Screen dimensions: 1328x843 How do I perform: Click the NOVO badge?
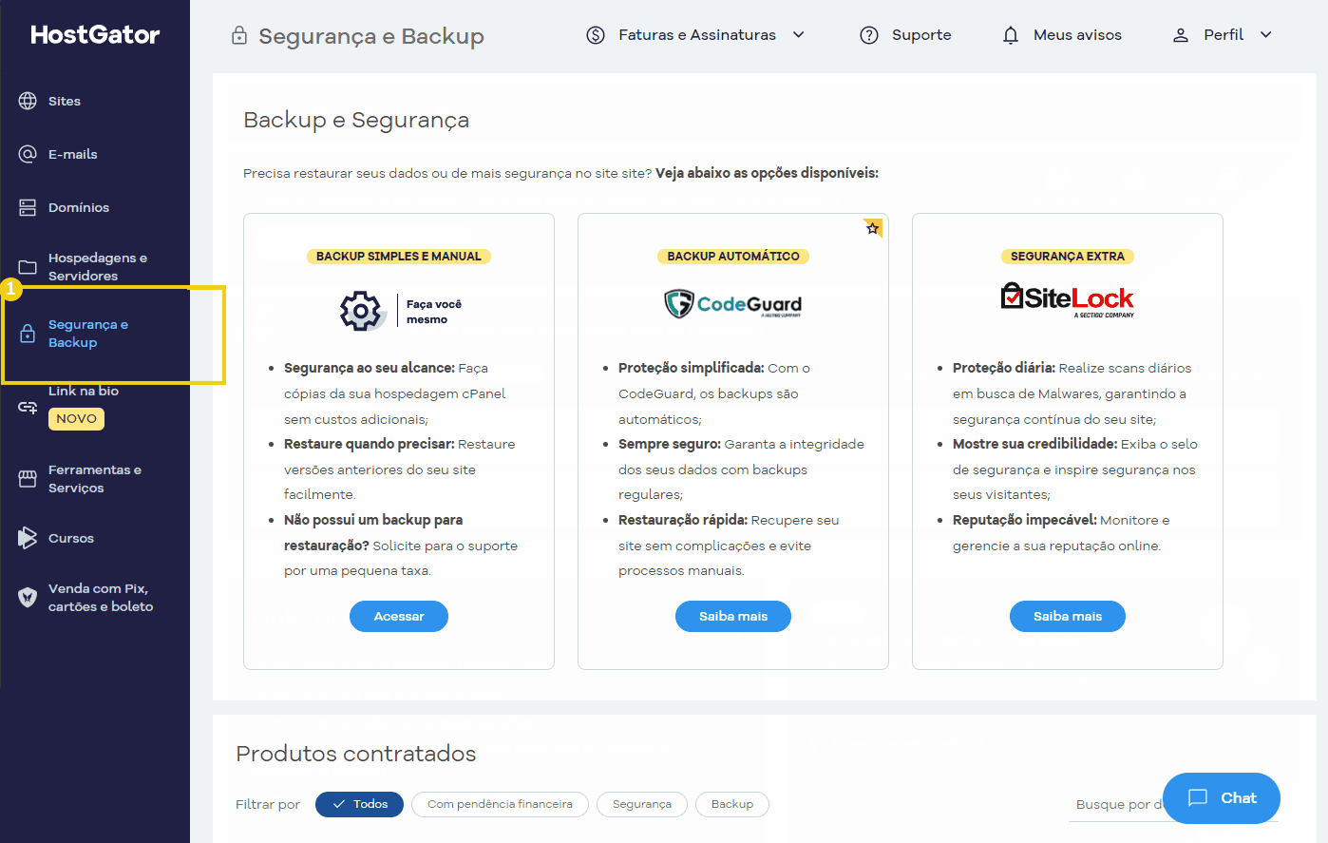(x=76, y=419)
